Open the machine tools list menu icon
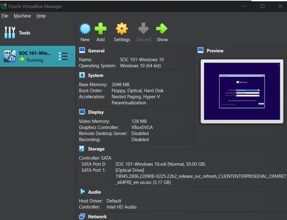The width and height of the screenshot is (287, 220). coord(63,56)
